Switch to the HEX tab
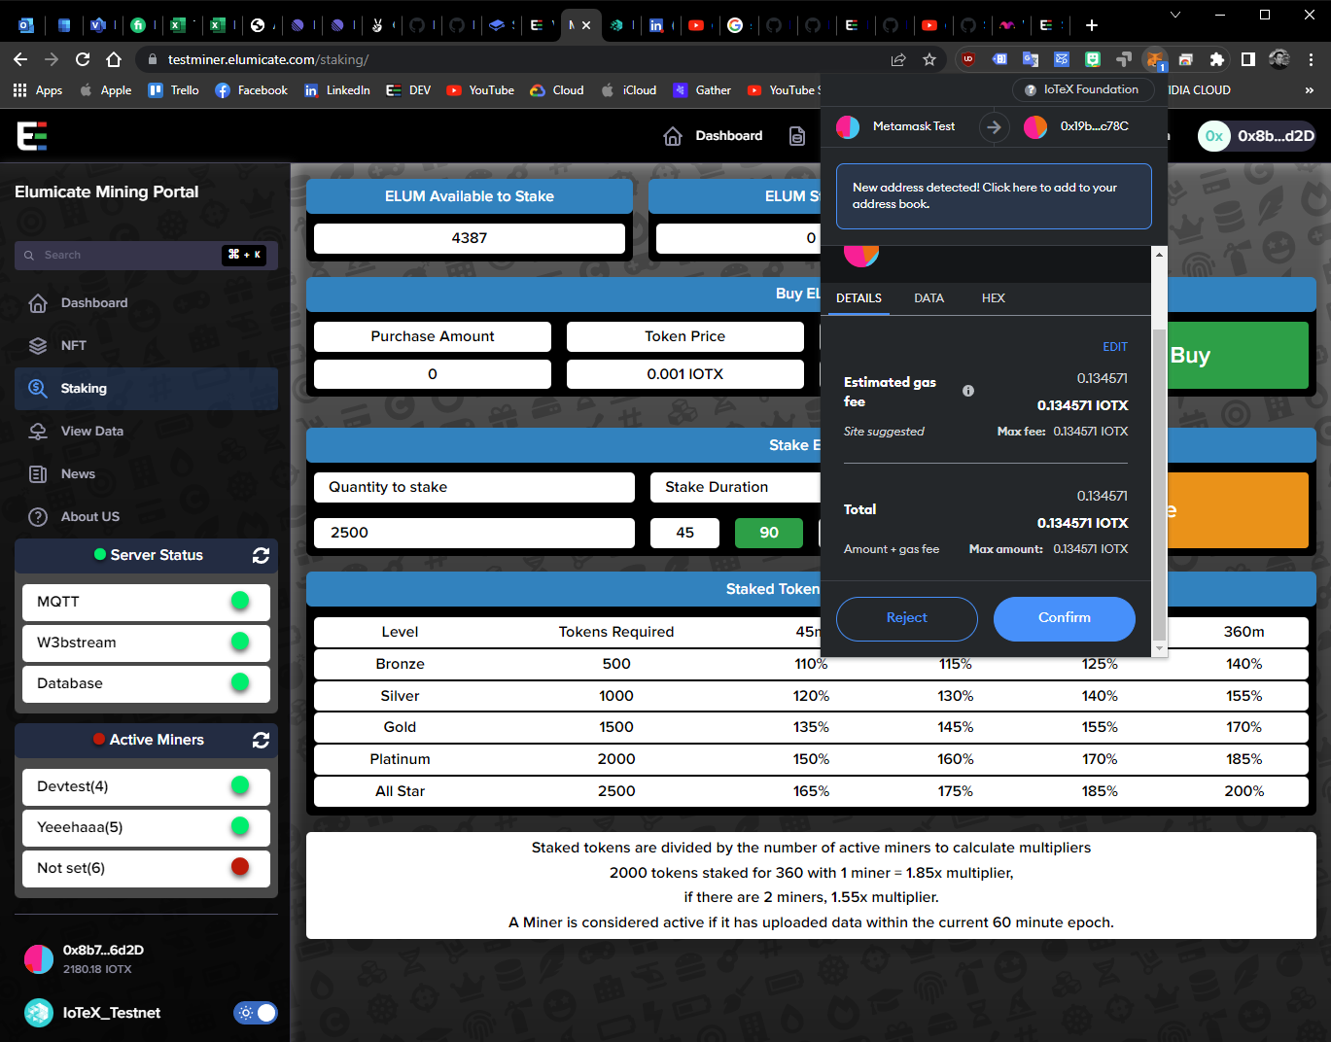Screen dimensions: 1331x1042 coord(993,298)
